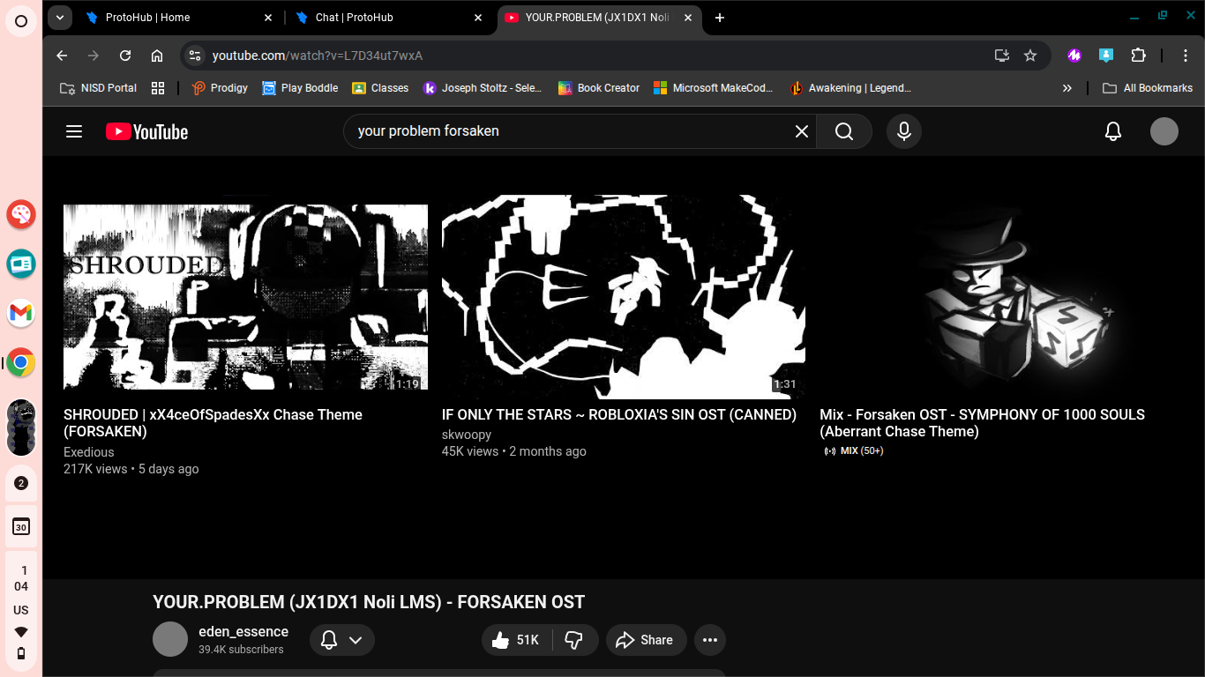The height and width of the screenshot is (677, 1205).
Task: Open the eden_essence channel link
Action: coord(243,631)
